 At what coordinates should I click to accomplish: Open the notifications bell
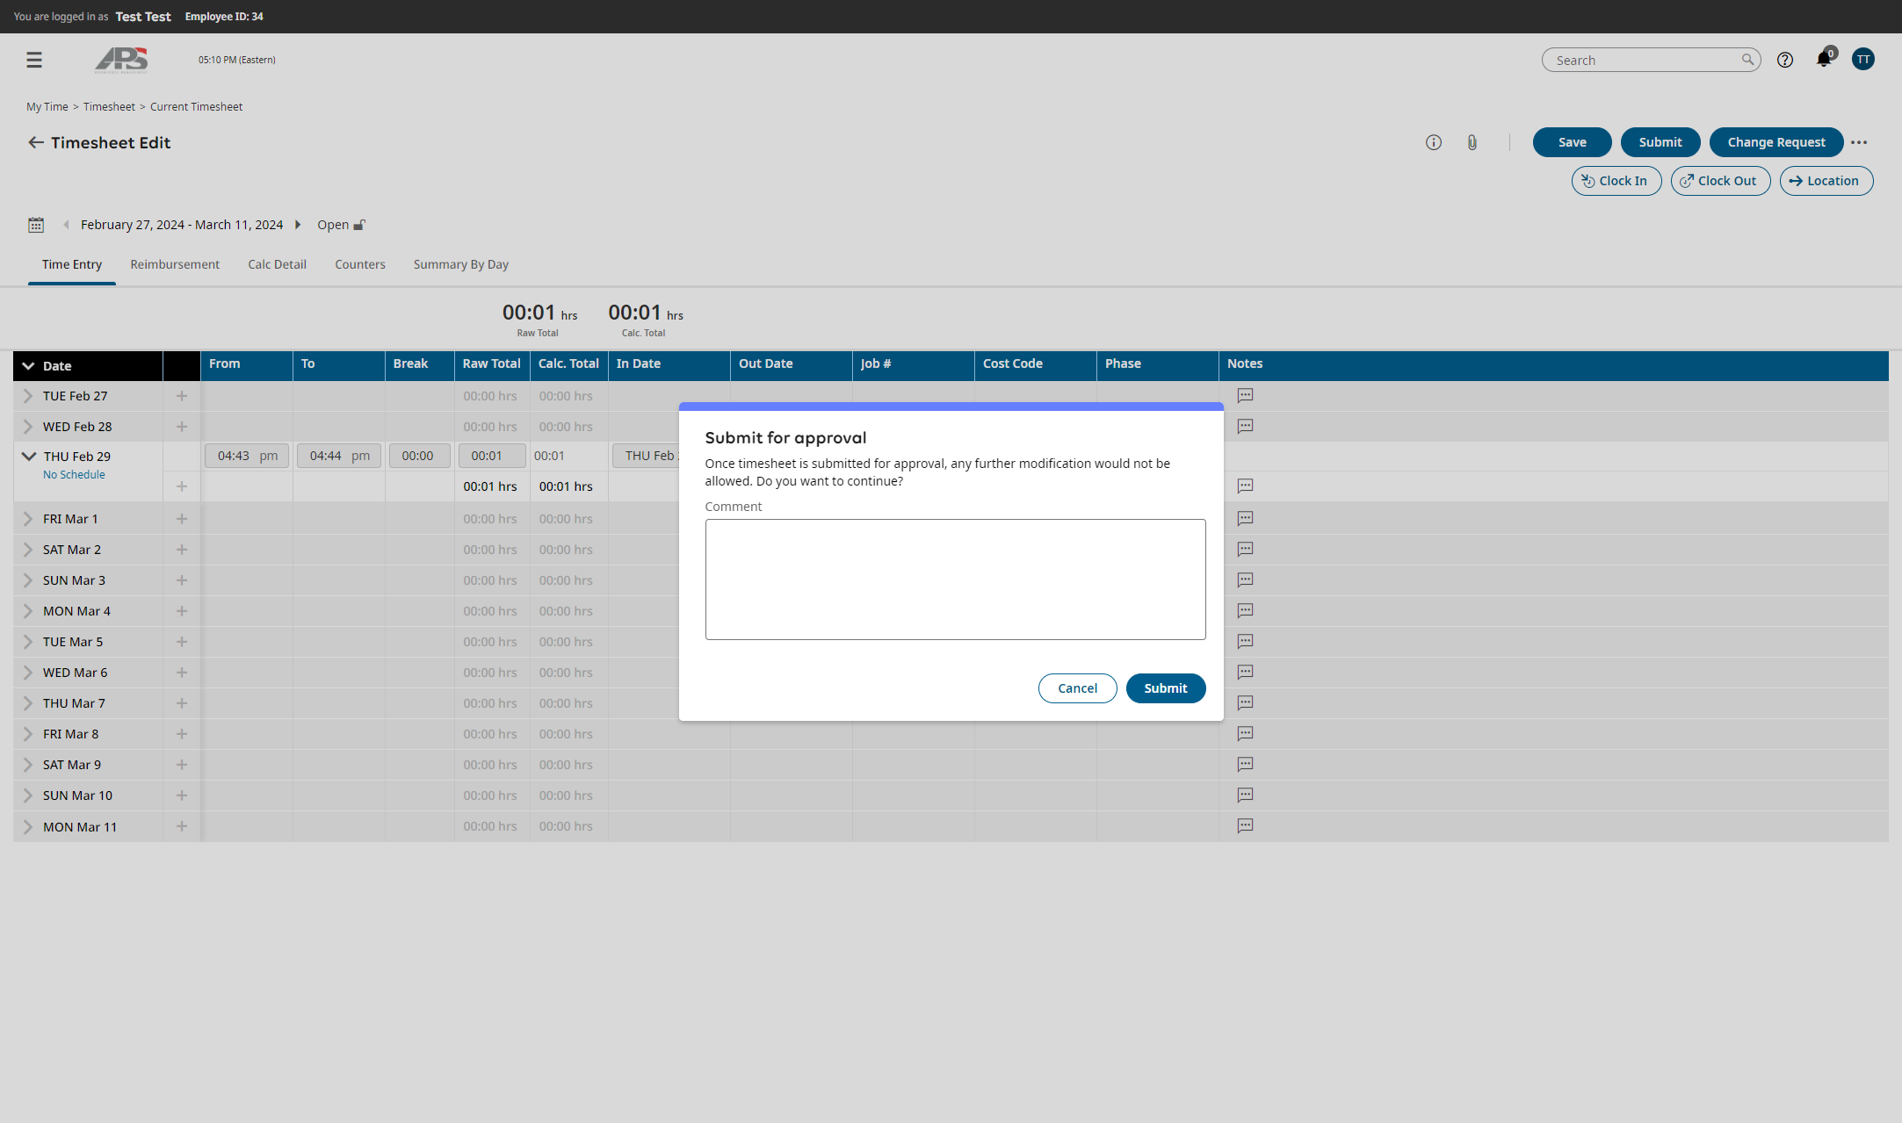point(1824,60)
